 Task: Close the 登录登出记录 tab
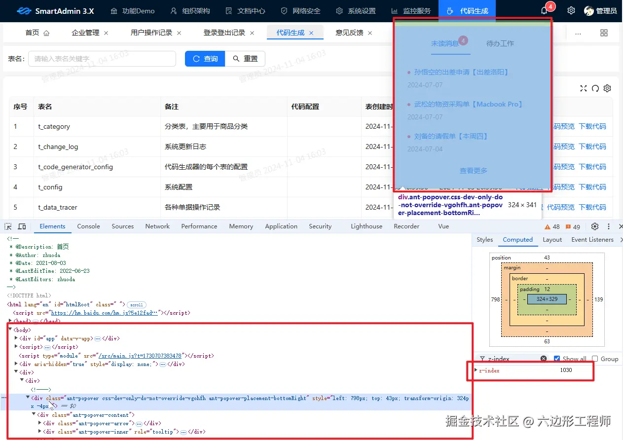point(252,33)
